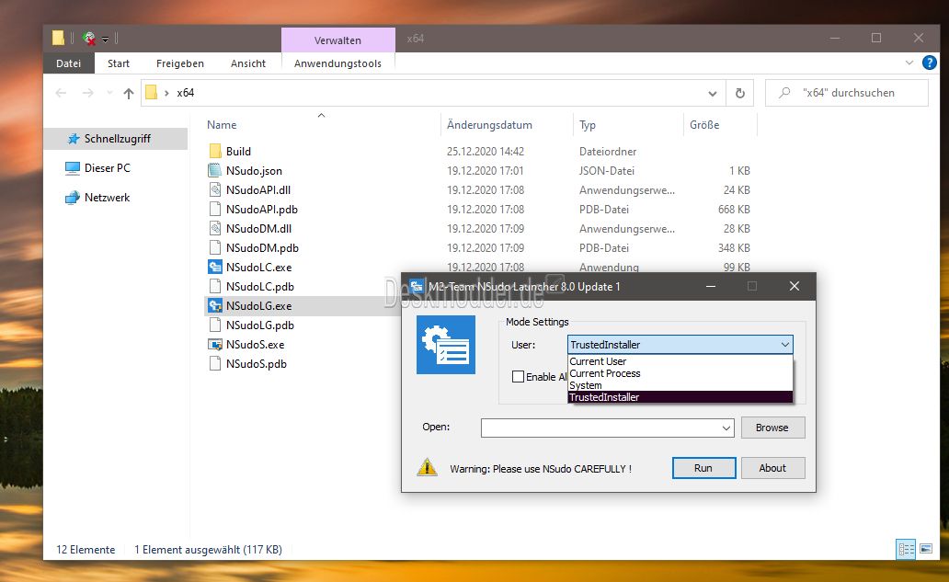Select Dieser PC in navigation pane

tap(107, 167)
